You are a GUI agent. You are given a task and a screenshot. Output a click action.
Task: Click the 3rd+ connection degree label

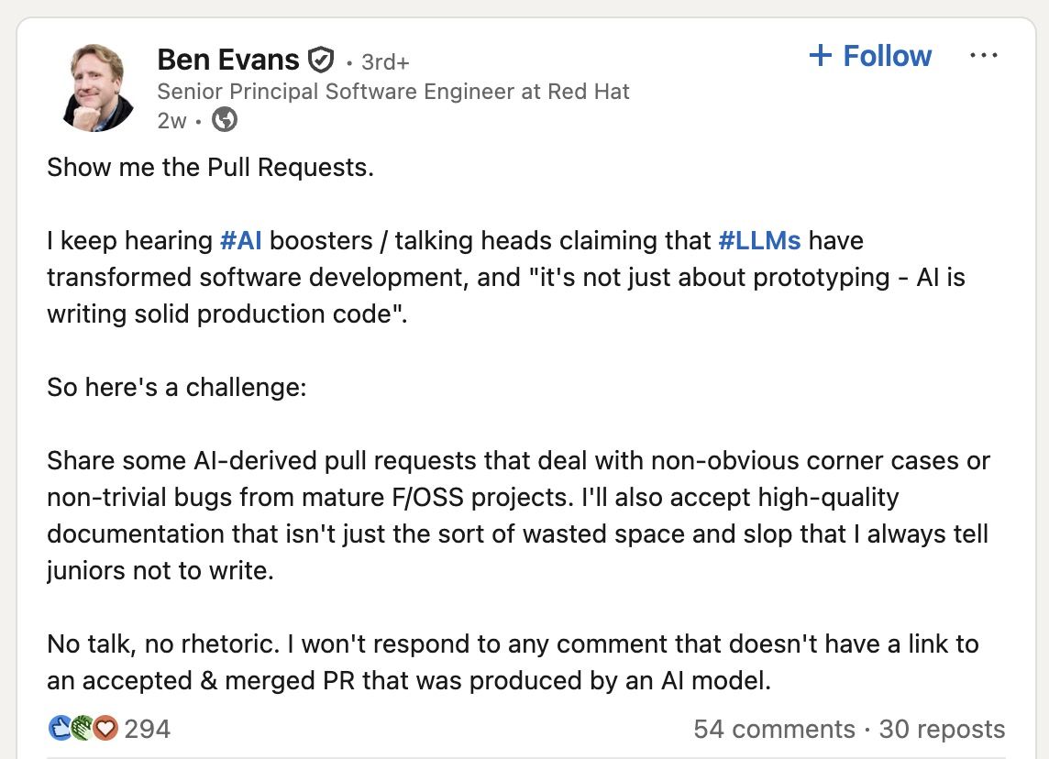[385, 62]
